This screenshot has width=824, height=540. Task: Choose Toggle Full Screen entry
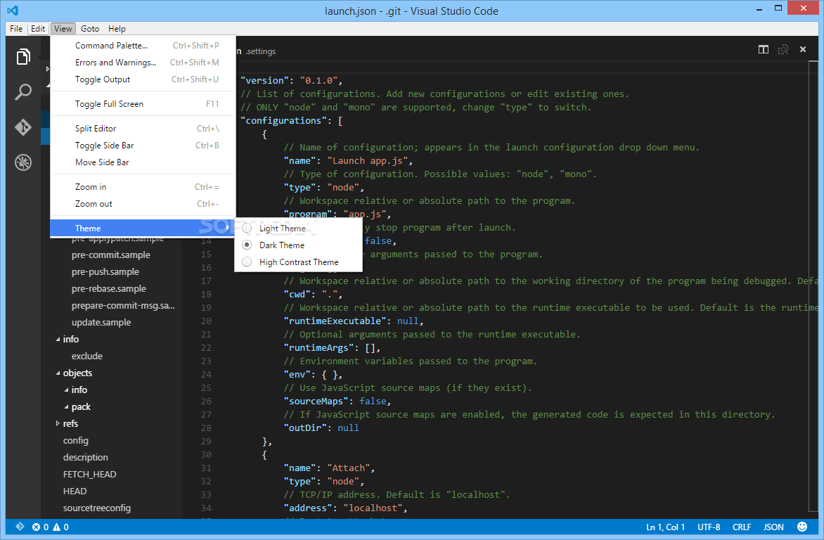[143, 104]
